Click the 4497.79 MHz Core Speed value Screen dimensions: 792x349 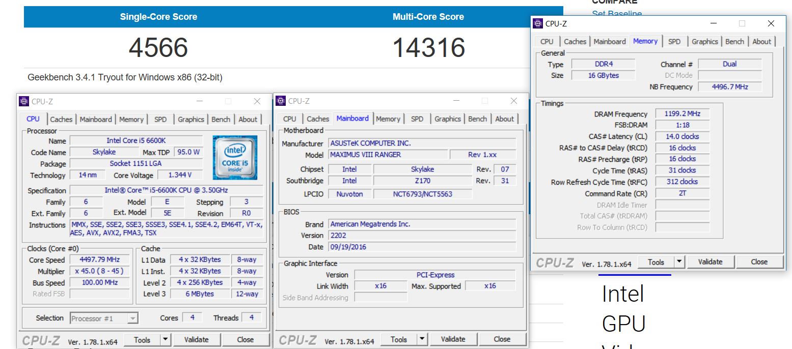[99, 260]
